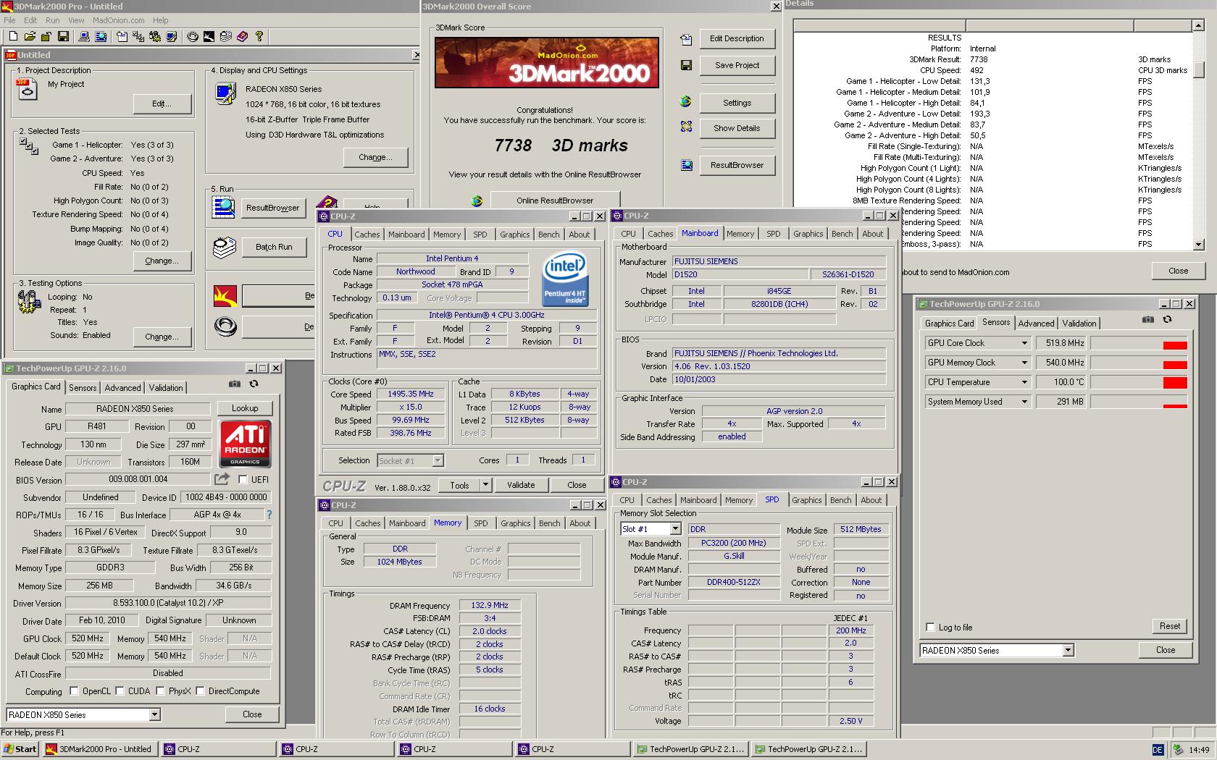This screenshot has width=1217, height=760.
Task: Click the MadOnion 3DMark2000 banner image
Action: [547, 62]
